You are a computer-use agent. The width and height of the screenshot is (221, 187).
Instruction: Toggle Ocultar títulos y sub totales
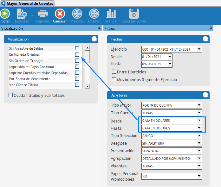11,95
